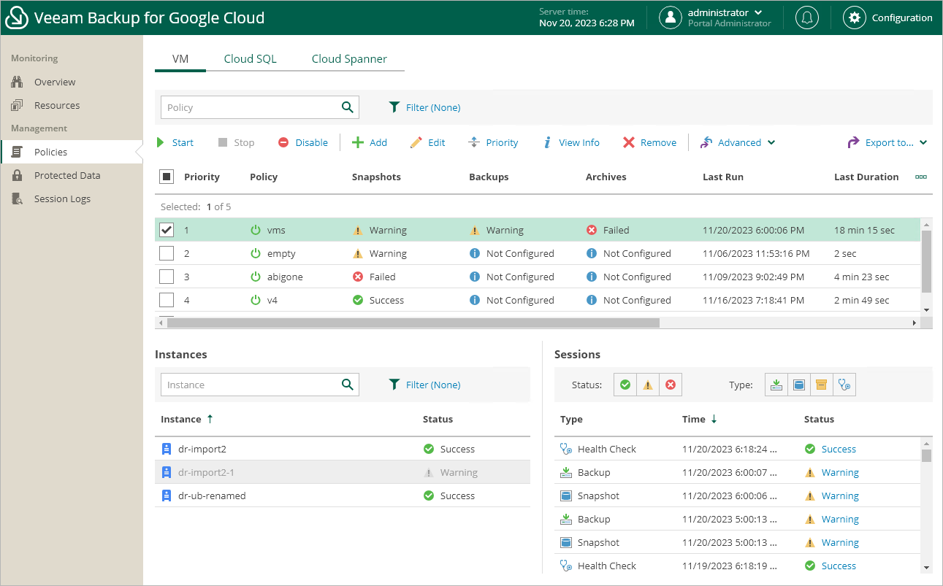The width and height of the screenshot is (943, 586).
Task: Open the Success link for the latest Health Check
Action: pos(838,450)
